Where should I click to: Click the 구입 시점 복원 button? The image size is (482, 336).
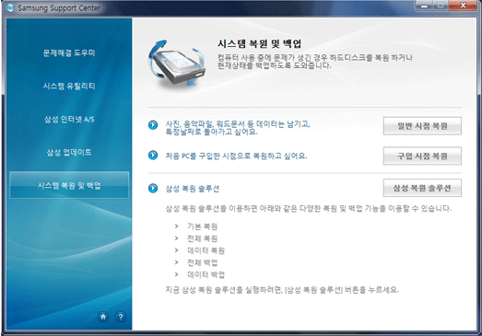422,156
